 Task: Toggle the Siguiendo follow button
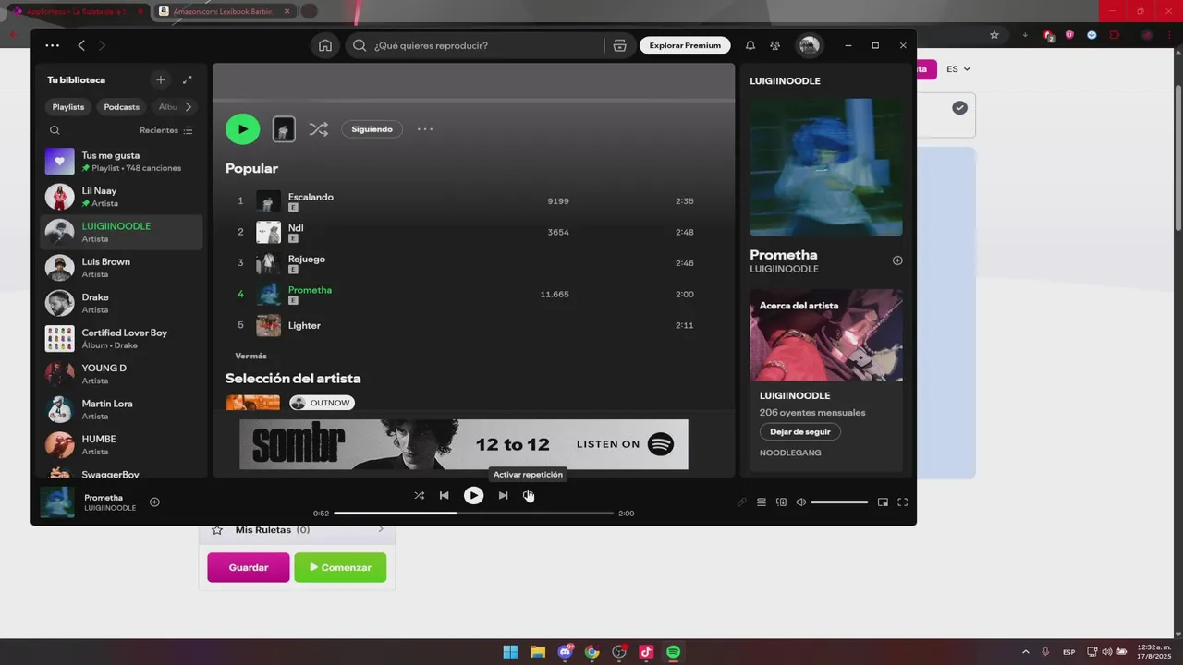coord(372,129)
